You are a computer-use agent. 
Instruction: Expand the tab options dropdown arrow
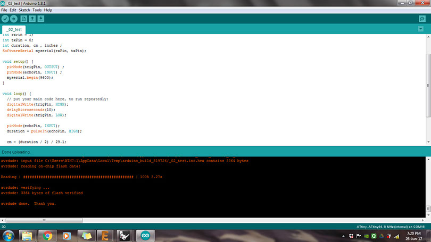point(420,29)
